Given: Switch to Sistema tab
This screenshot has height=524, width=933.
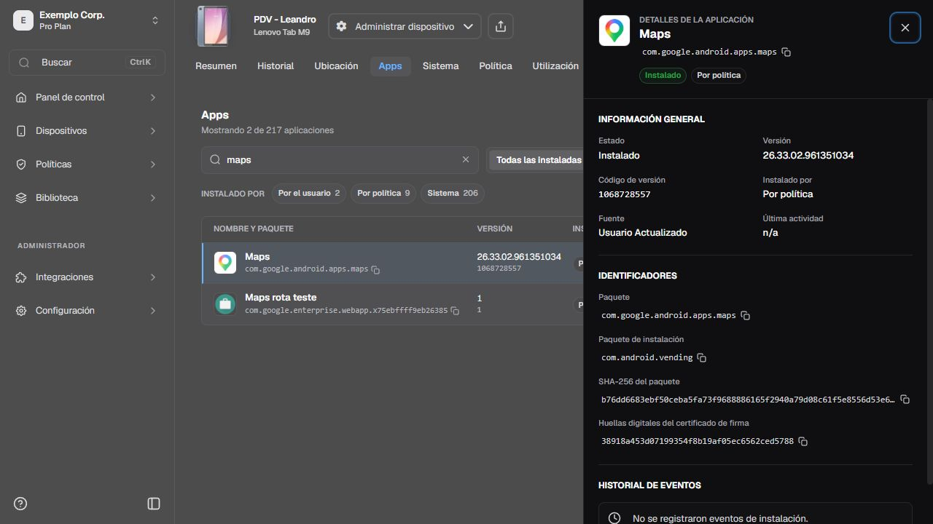Looking at the screenshot, I should coord(440,66).
